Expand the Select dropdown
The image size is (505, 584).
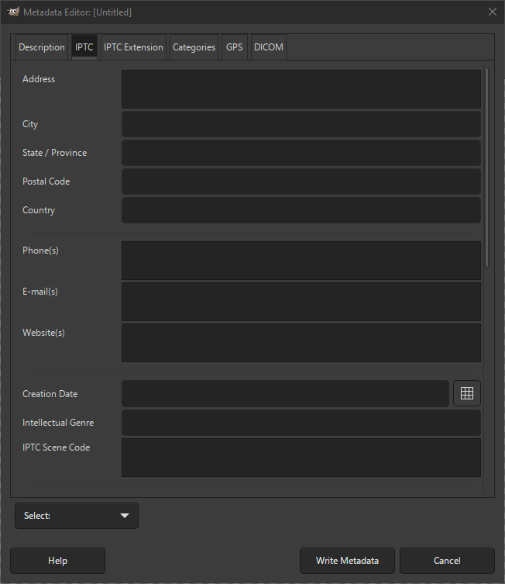[x=77, y=516]
